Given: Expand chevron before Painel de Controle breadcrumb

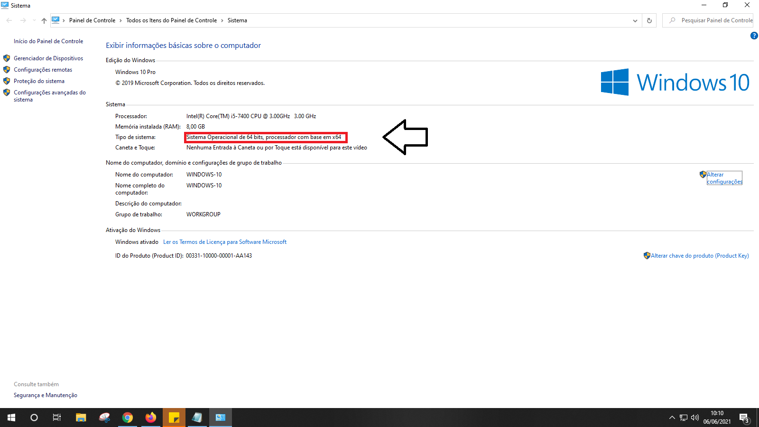Looking at the screenshot, I should [x=64, y=20].
